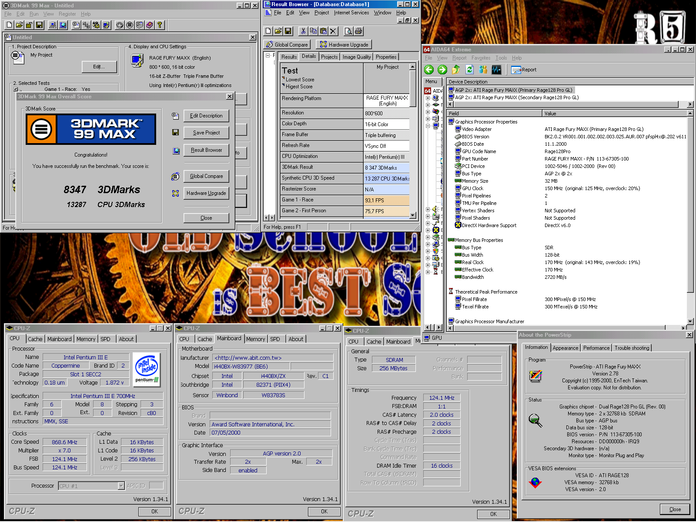Click up arrow of Result Browser details scrollbar
Viewport: 696px width, 522px height.
413,67
